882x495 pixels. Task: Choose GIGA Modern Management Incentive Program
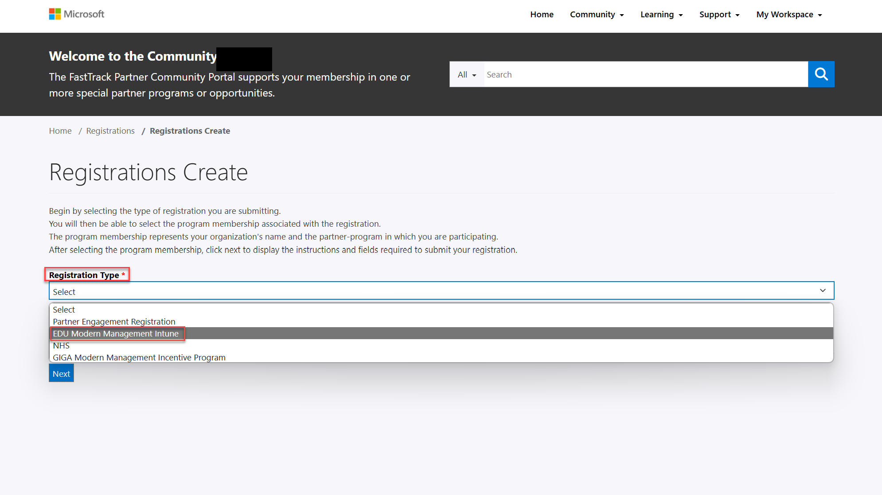(441, 357)
